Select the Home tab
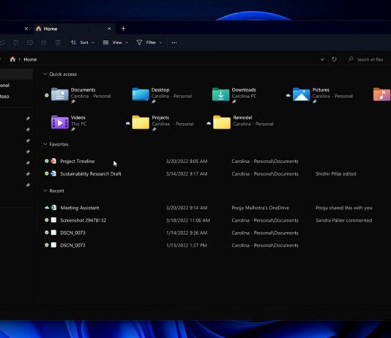 coord(74,29)
